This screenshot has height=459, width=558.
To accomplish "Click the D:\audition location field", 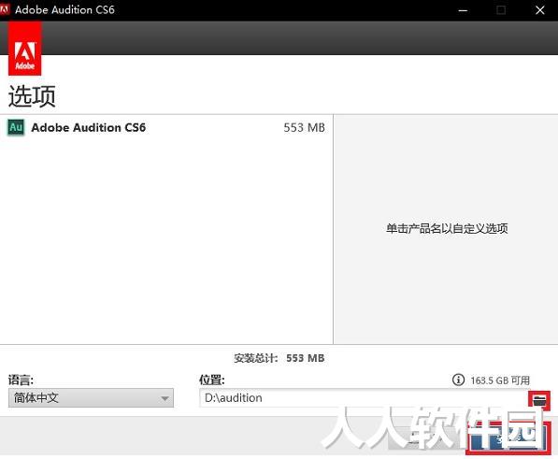I will coord(363,398).
